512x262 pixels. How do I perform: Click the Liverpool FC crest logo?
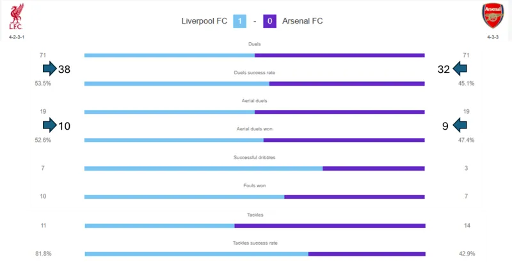17,16
